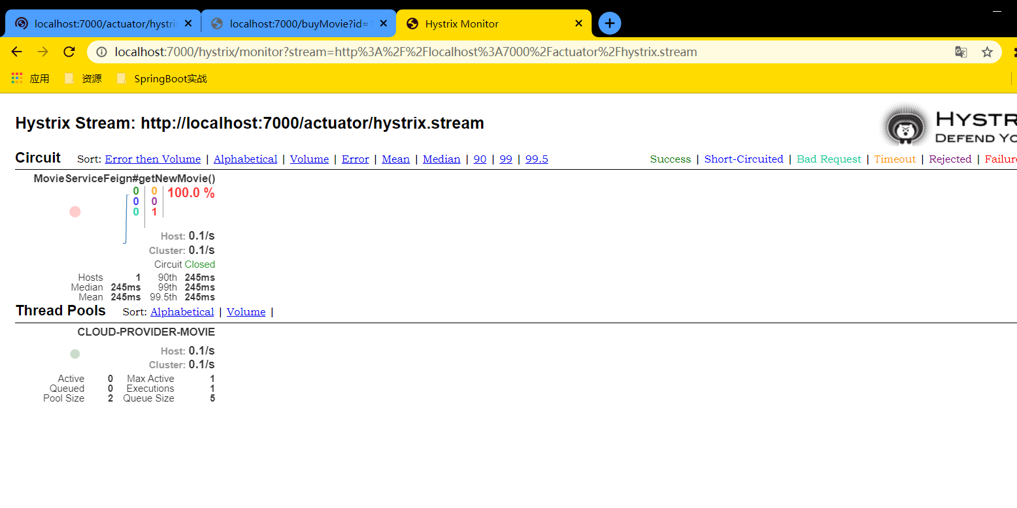Image resolution: width=1017 pixels, height=508 pixels.
Task: Click the Executions label
Action: click(x=151, y=389)
